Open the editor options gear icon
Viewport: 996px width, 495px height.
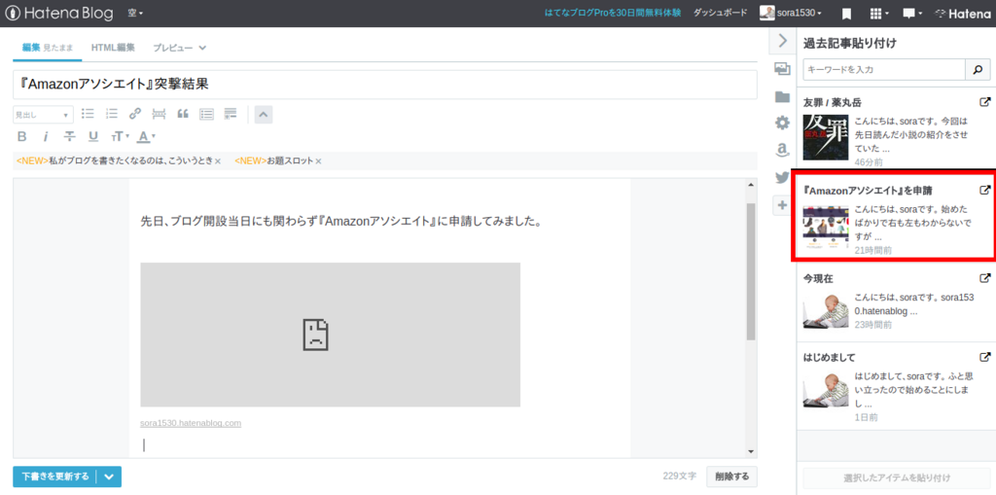[783, 124]
